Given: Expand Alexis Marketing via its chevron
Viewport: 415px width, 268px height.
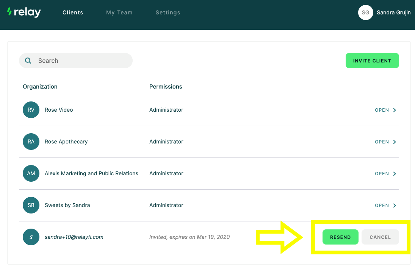Looking at the screenshot, I should click(395, 174).
